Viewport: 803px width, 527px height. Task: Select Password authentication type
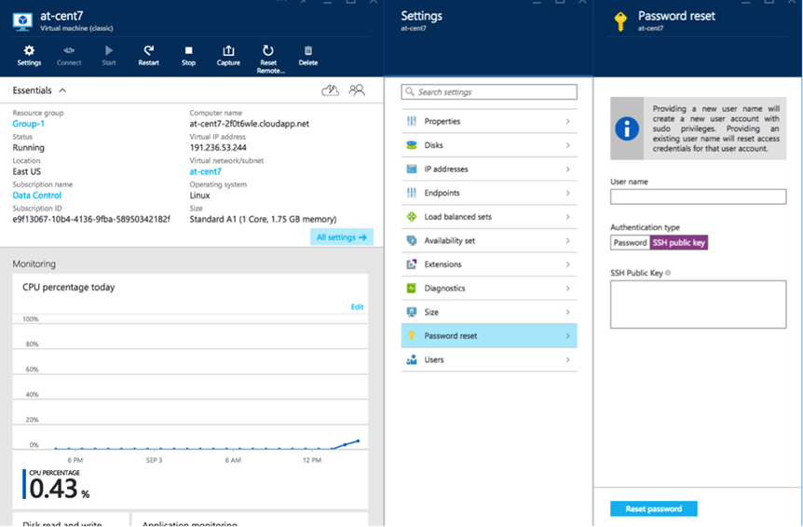pyautogui.click(x=630, y=242)
